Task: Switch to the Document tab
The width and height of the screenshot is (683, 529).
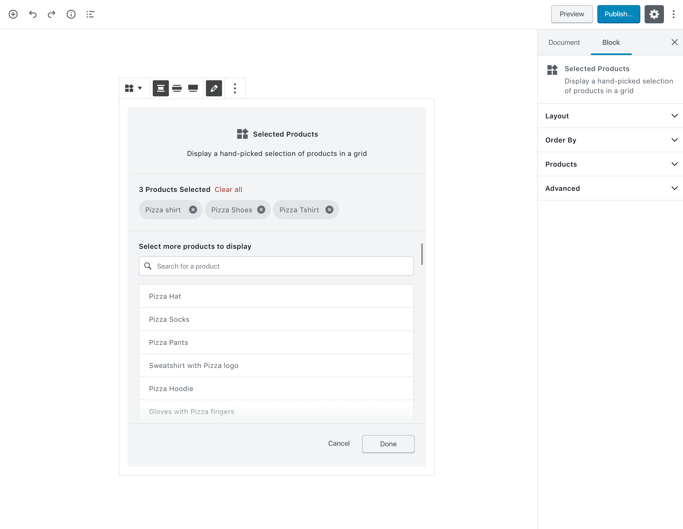Action: tap(564, 42)
